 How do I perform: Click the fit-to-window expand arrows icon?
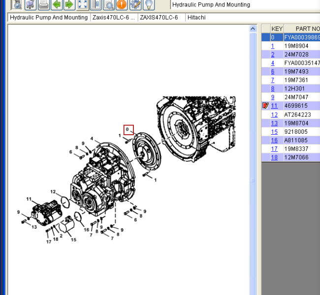83,4
